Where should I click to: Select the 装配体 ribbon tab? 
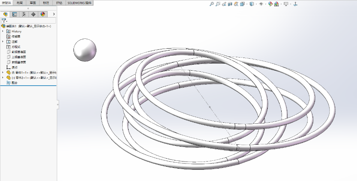(6, 3)
